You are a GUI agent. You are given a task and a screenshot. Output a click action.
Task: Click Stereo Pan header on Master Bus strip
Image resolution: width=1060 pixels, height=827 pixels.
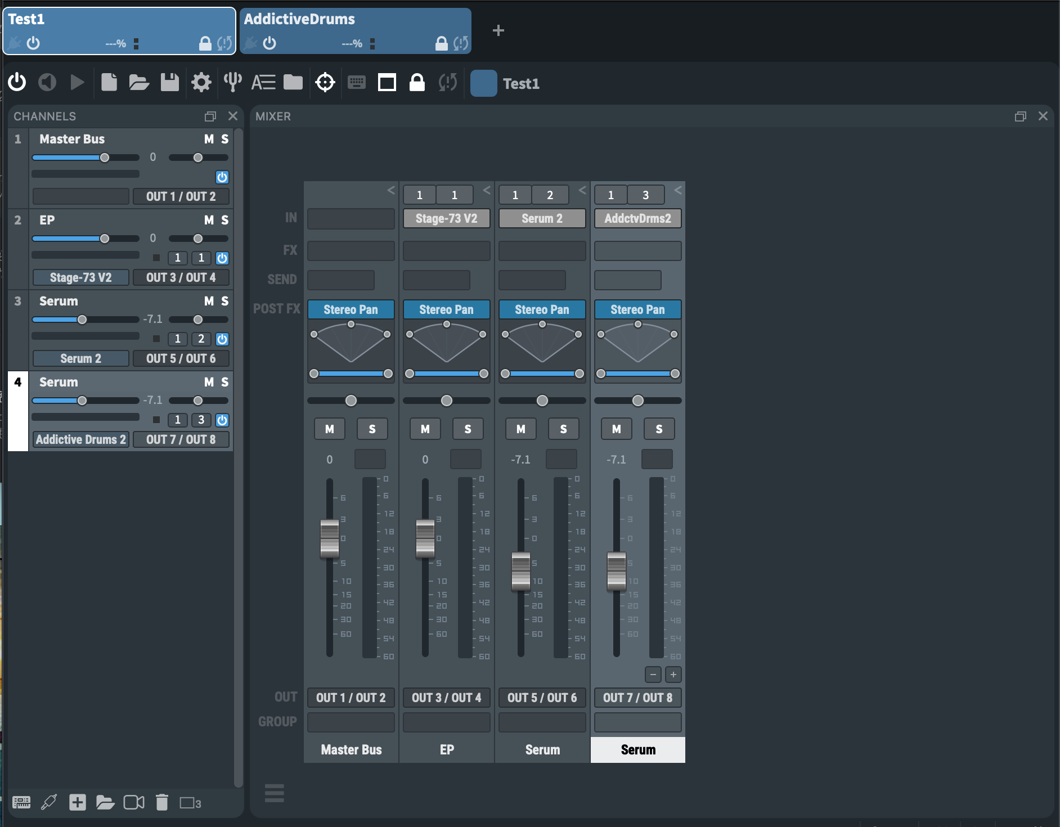tap(351, 309)
